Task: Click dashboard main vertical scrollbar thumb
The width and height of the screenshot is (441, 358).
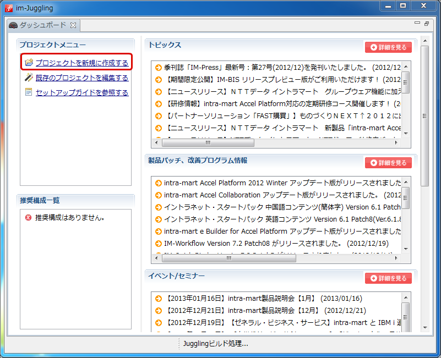Action: point(424,116)
